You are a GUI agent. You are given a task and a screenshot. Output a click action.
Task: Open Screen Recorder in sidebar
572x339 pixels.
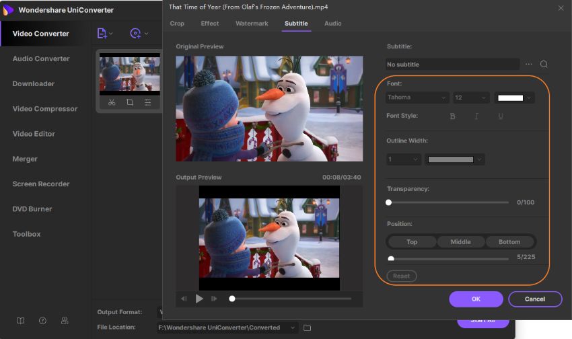click(x=41, y=184)
